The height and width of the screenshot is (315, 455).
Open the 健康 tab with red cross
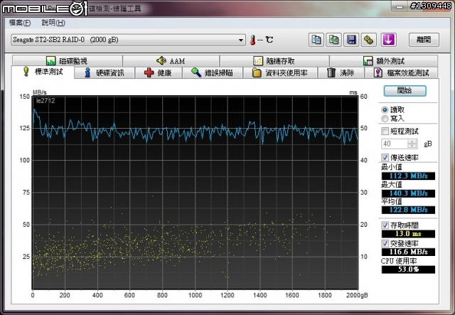pyautogui.click(x=158, y=73)
